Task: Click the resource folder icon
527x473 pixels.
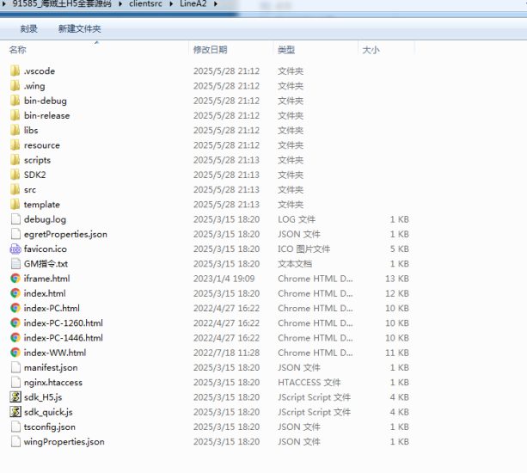Action: pyautogui.click(x=15, y=145)
